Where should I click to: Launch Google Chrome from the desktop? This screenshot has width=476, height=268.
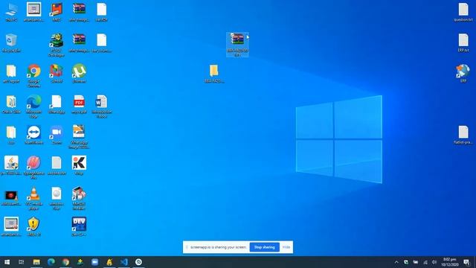tap(33, 75)
